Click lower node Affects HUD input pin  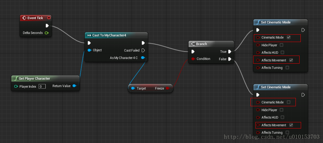point(258,117)
